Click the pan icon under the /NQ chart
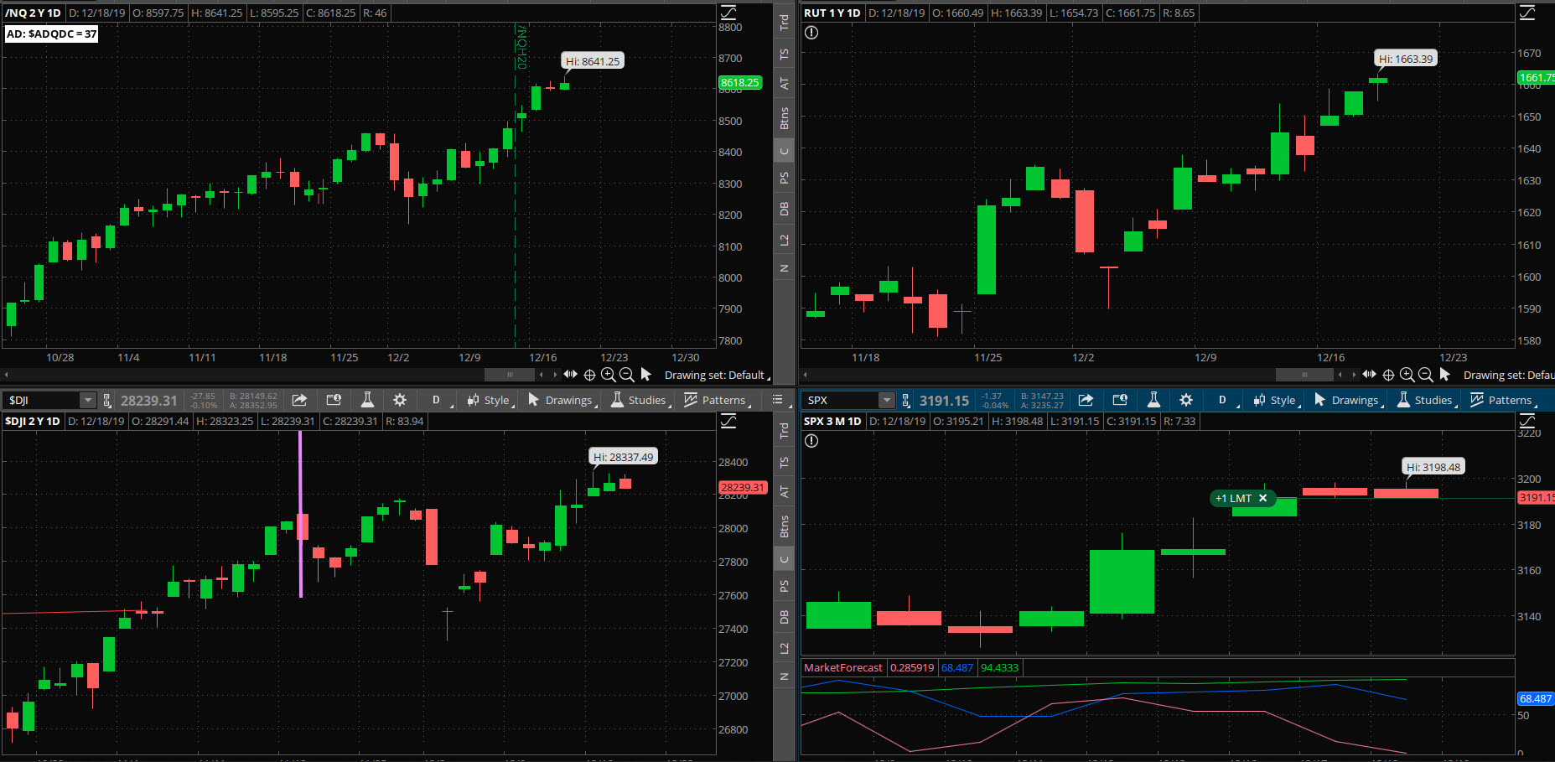 [571, 374]
